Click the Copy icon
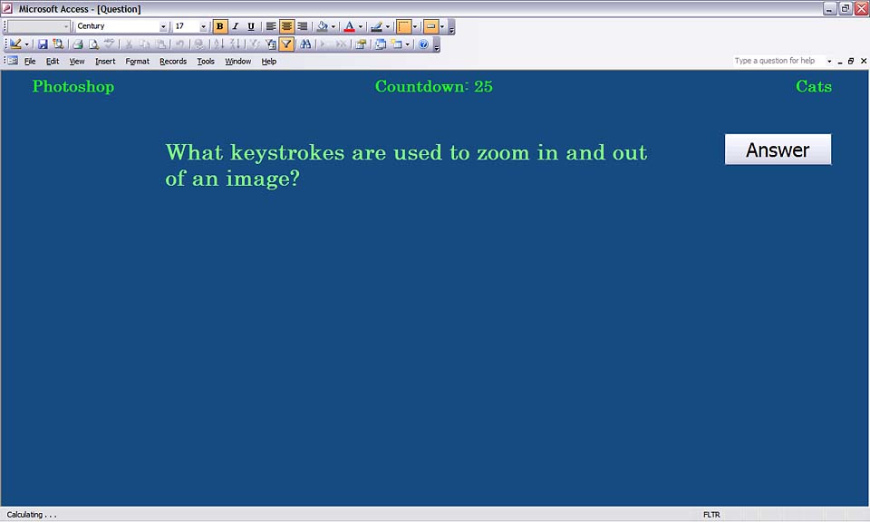The width and height of the screenshot is (870, 522). 144,44
